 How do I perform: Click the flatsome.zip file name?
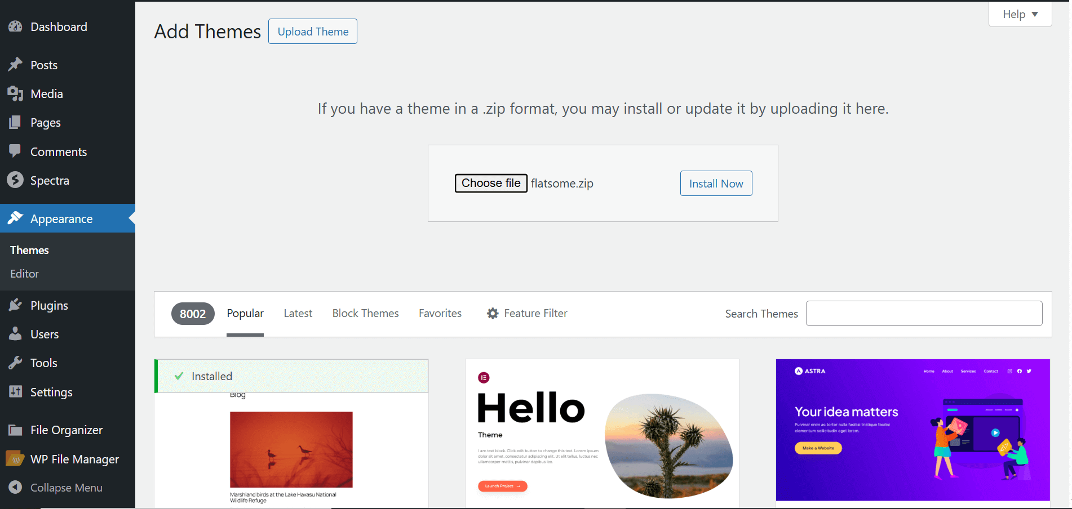[562, 184]
